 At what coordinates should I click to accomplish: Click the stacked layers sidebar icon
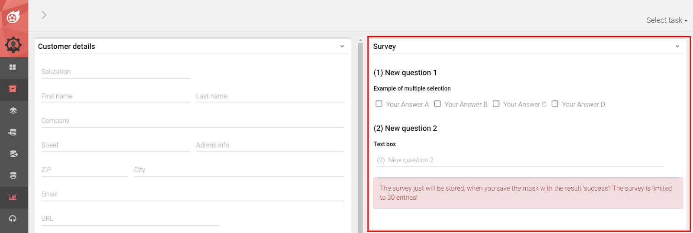click(13, 110)
